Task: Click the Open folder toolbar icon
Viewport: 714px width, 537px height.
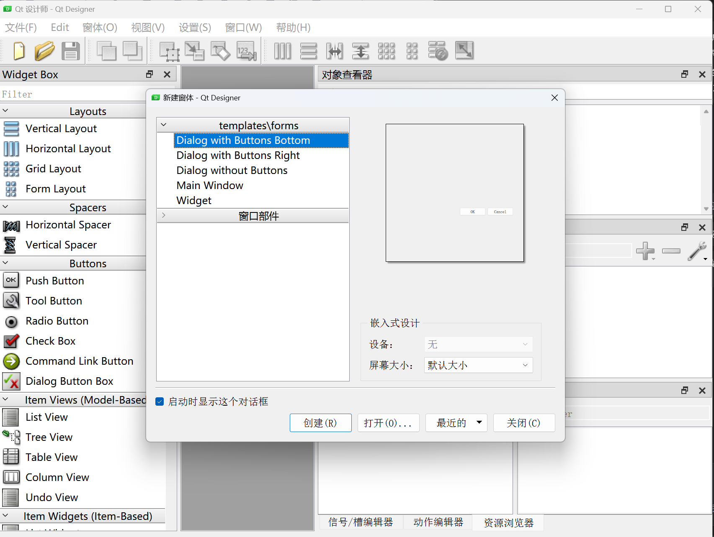Action: pos(44,51)
